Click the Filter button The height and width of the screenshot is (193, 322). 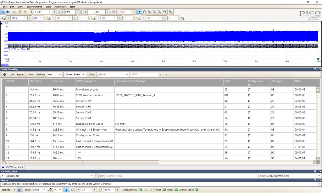[92, 75]
